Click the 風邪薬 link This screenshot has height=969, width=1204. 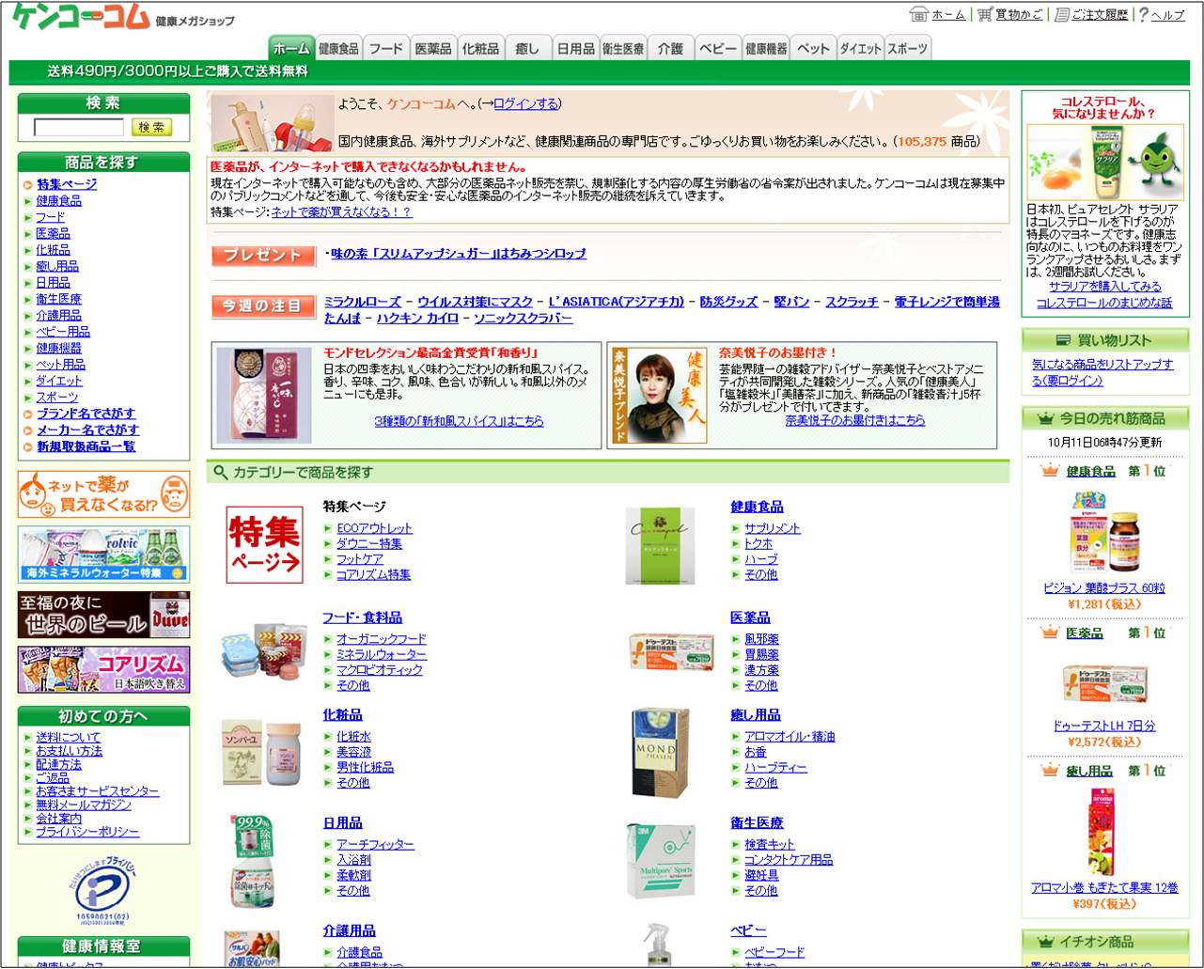tap(761, 639)
